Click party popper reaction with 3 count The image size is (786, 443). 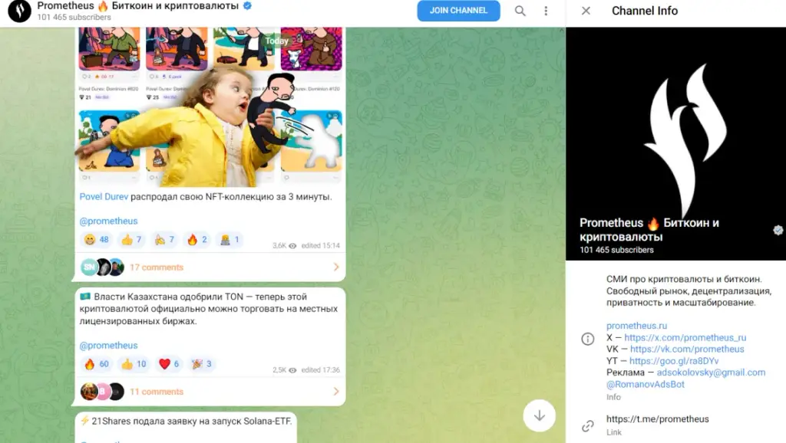(202, 364)
